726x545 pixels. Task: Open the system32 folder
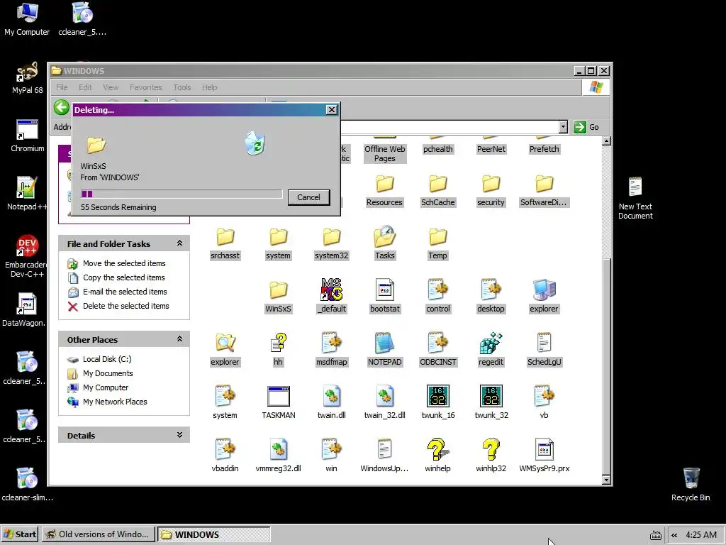click(x=332, y=243)
